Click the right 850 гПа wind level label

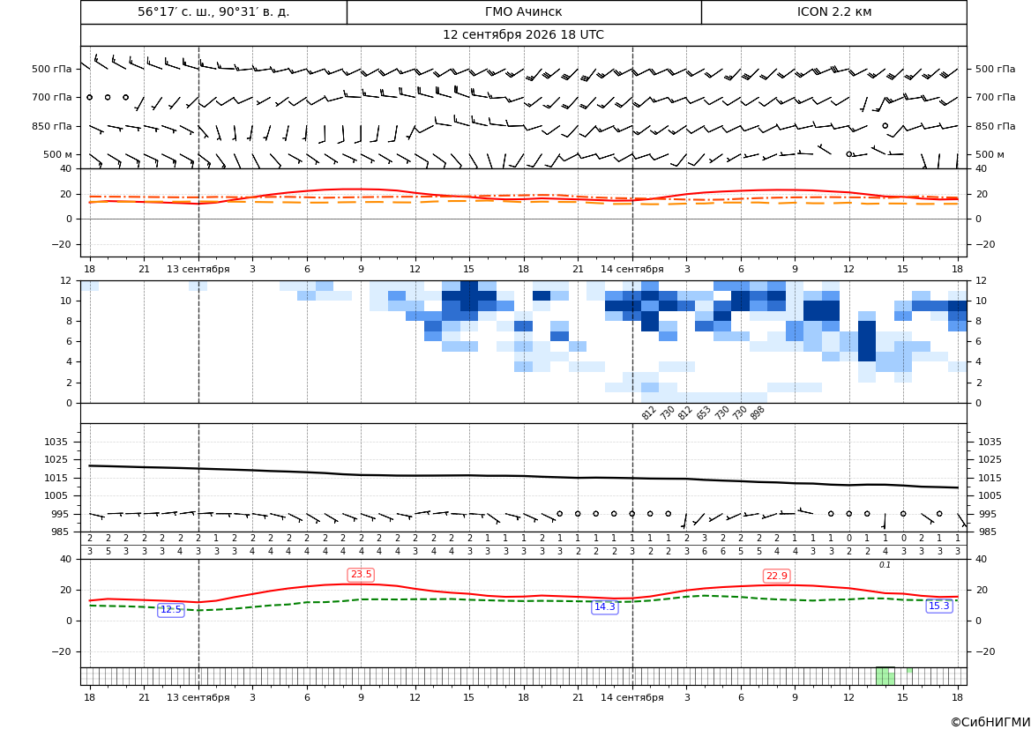coord(996,126)
